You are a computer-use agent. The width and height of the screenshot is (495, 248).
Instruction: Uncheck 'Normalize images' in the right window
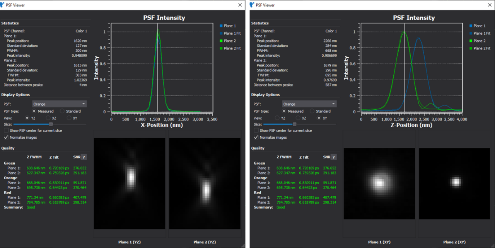256,137
